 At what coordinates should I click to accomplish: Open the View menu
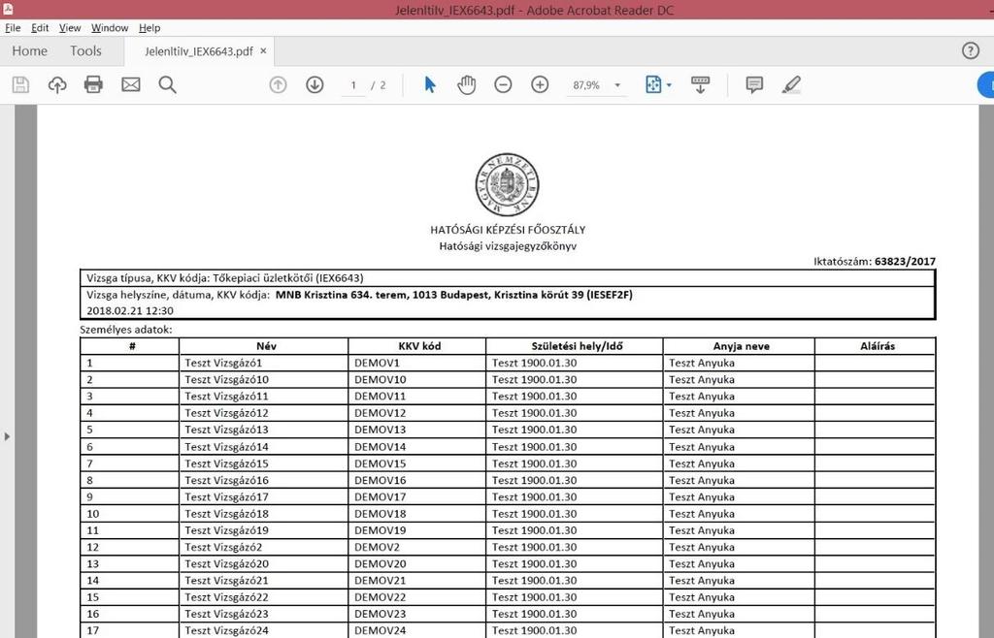click(70, 28)
